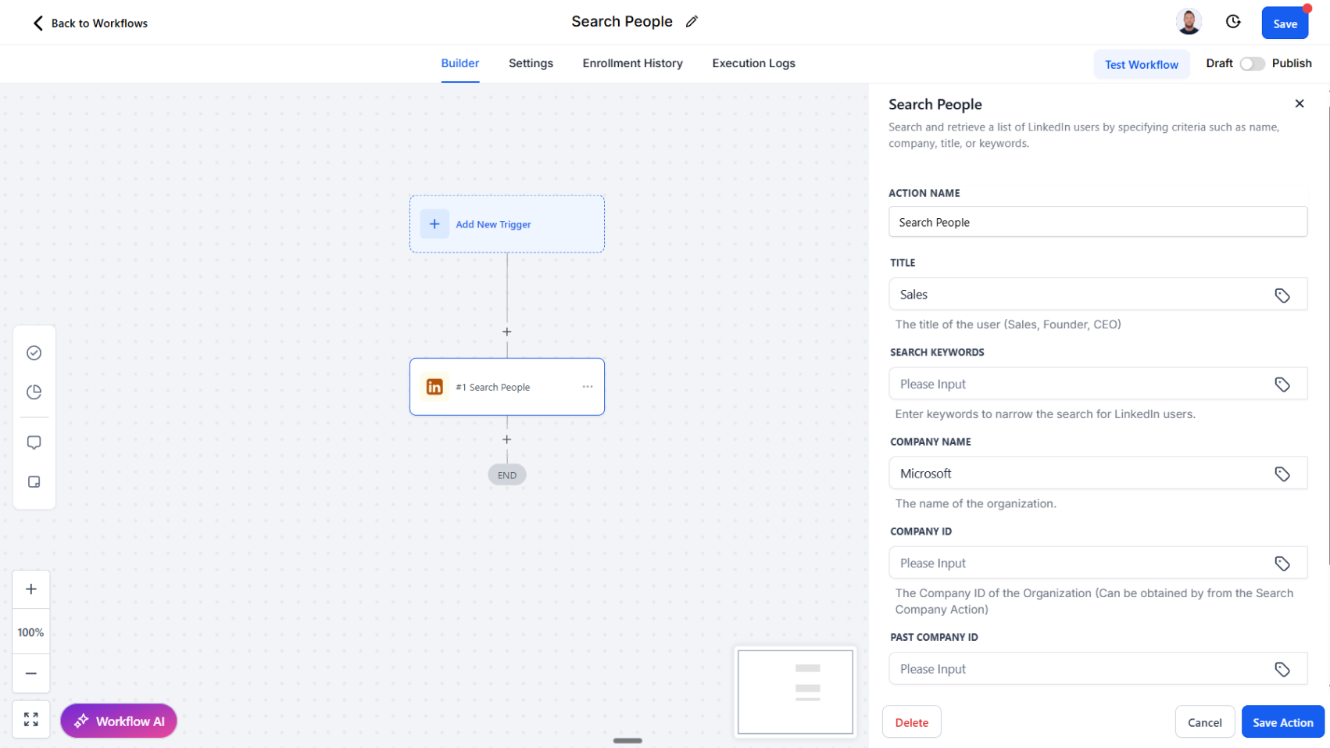This screenshot has width=1330, height=748.
Task: Open the analytics pie chart icon
Action: pyautogui.click(x=34, y=392)
